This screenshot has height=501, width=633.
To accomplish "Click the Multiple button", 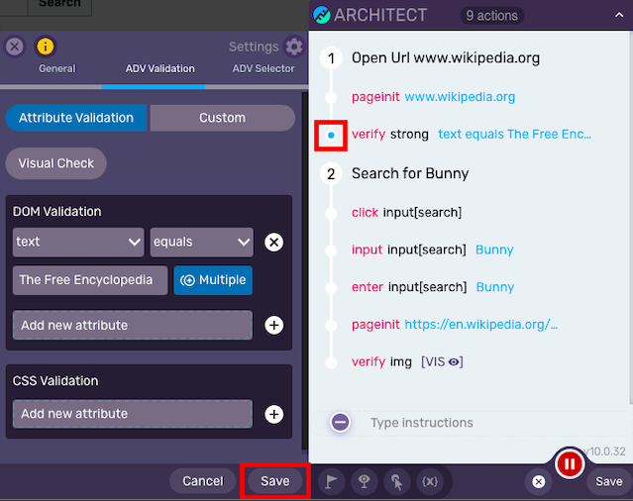I will coord(213,280).
